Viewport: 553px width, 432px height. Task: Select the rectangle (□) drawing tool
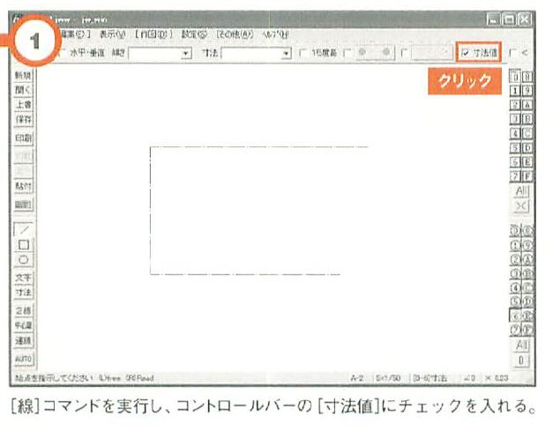tap(24, 244)
